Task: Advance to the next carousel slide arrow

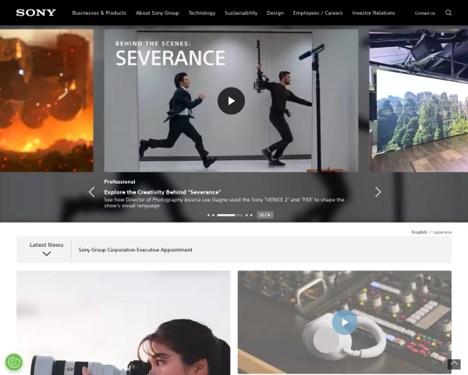Action: tap(378, 191)
